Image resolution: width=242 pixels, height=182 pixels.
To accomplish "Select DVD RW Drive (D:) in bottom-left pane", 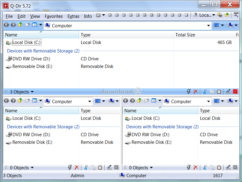I will [31, 135].
